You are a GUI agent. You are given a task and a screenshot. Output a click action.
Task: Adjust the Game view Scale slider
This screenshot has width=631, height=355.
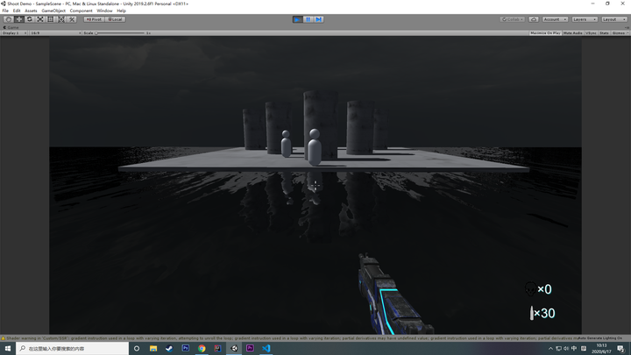coord(120,33)
